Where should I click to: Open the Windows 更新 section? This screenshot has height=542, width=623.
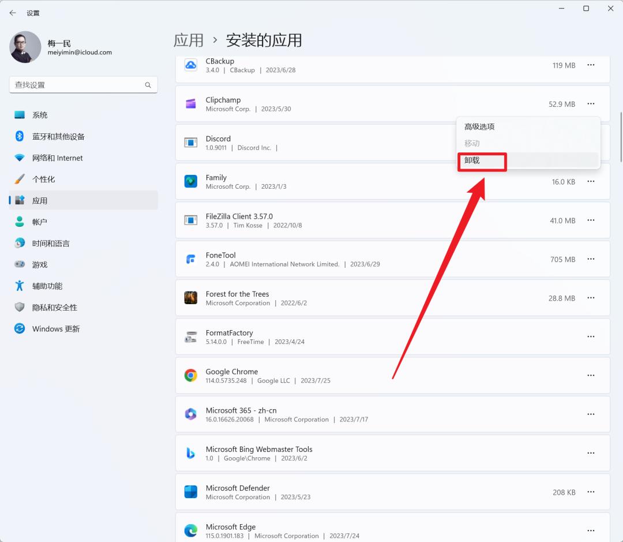tap(55, 328)
